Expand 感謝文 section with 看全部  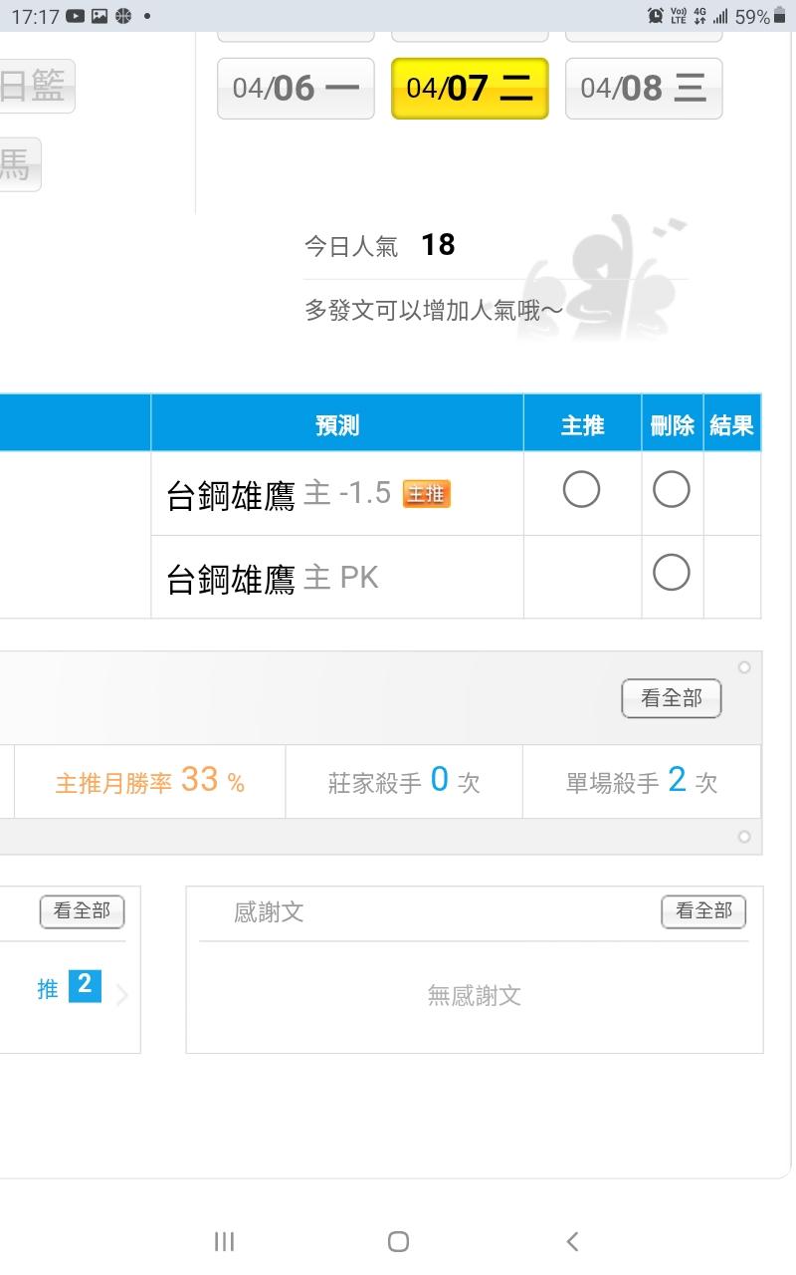[702, 910]
